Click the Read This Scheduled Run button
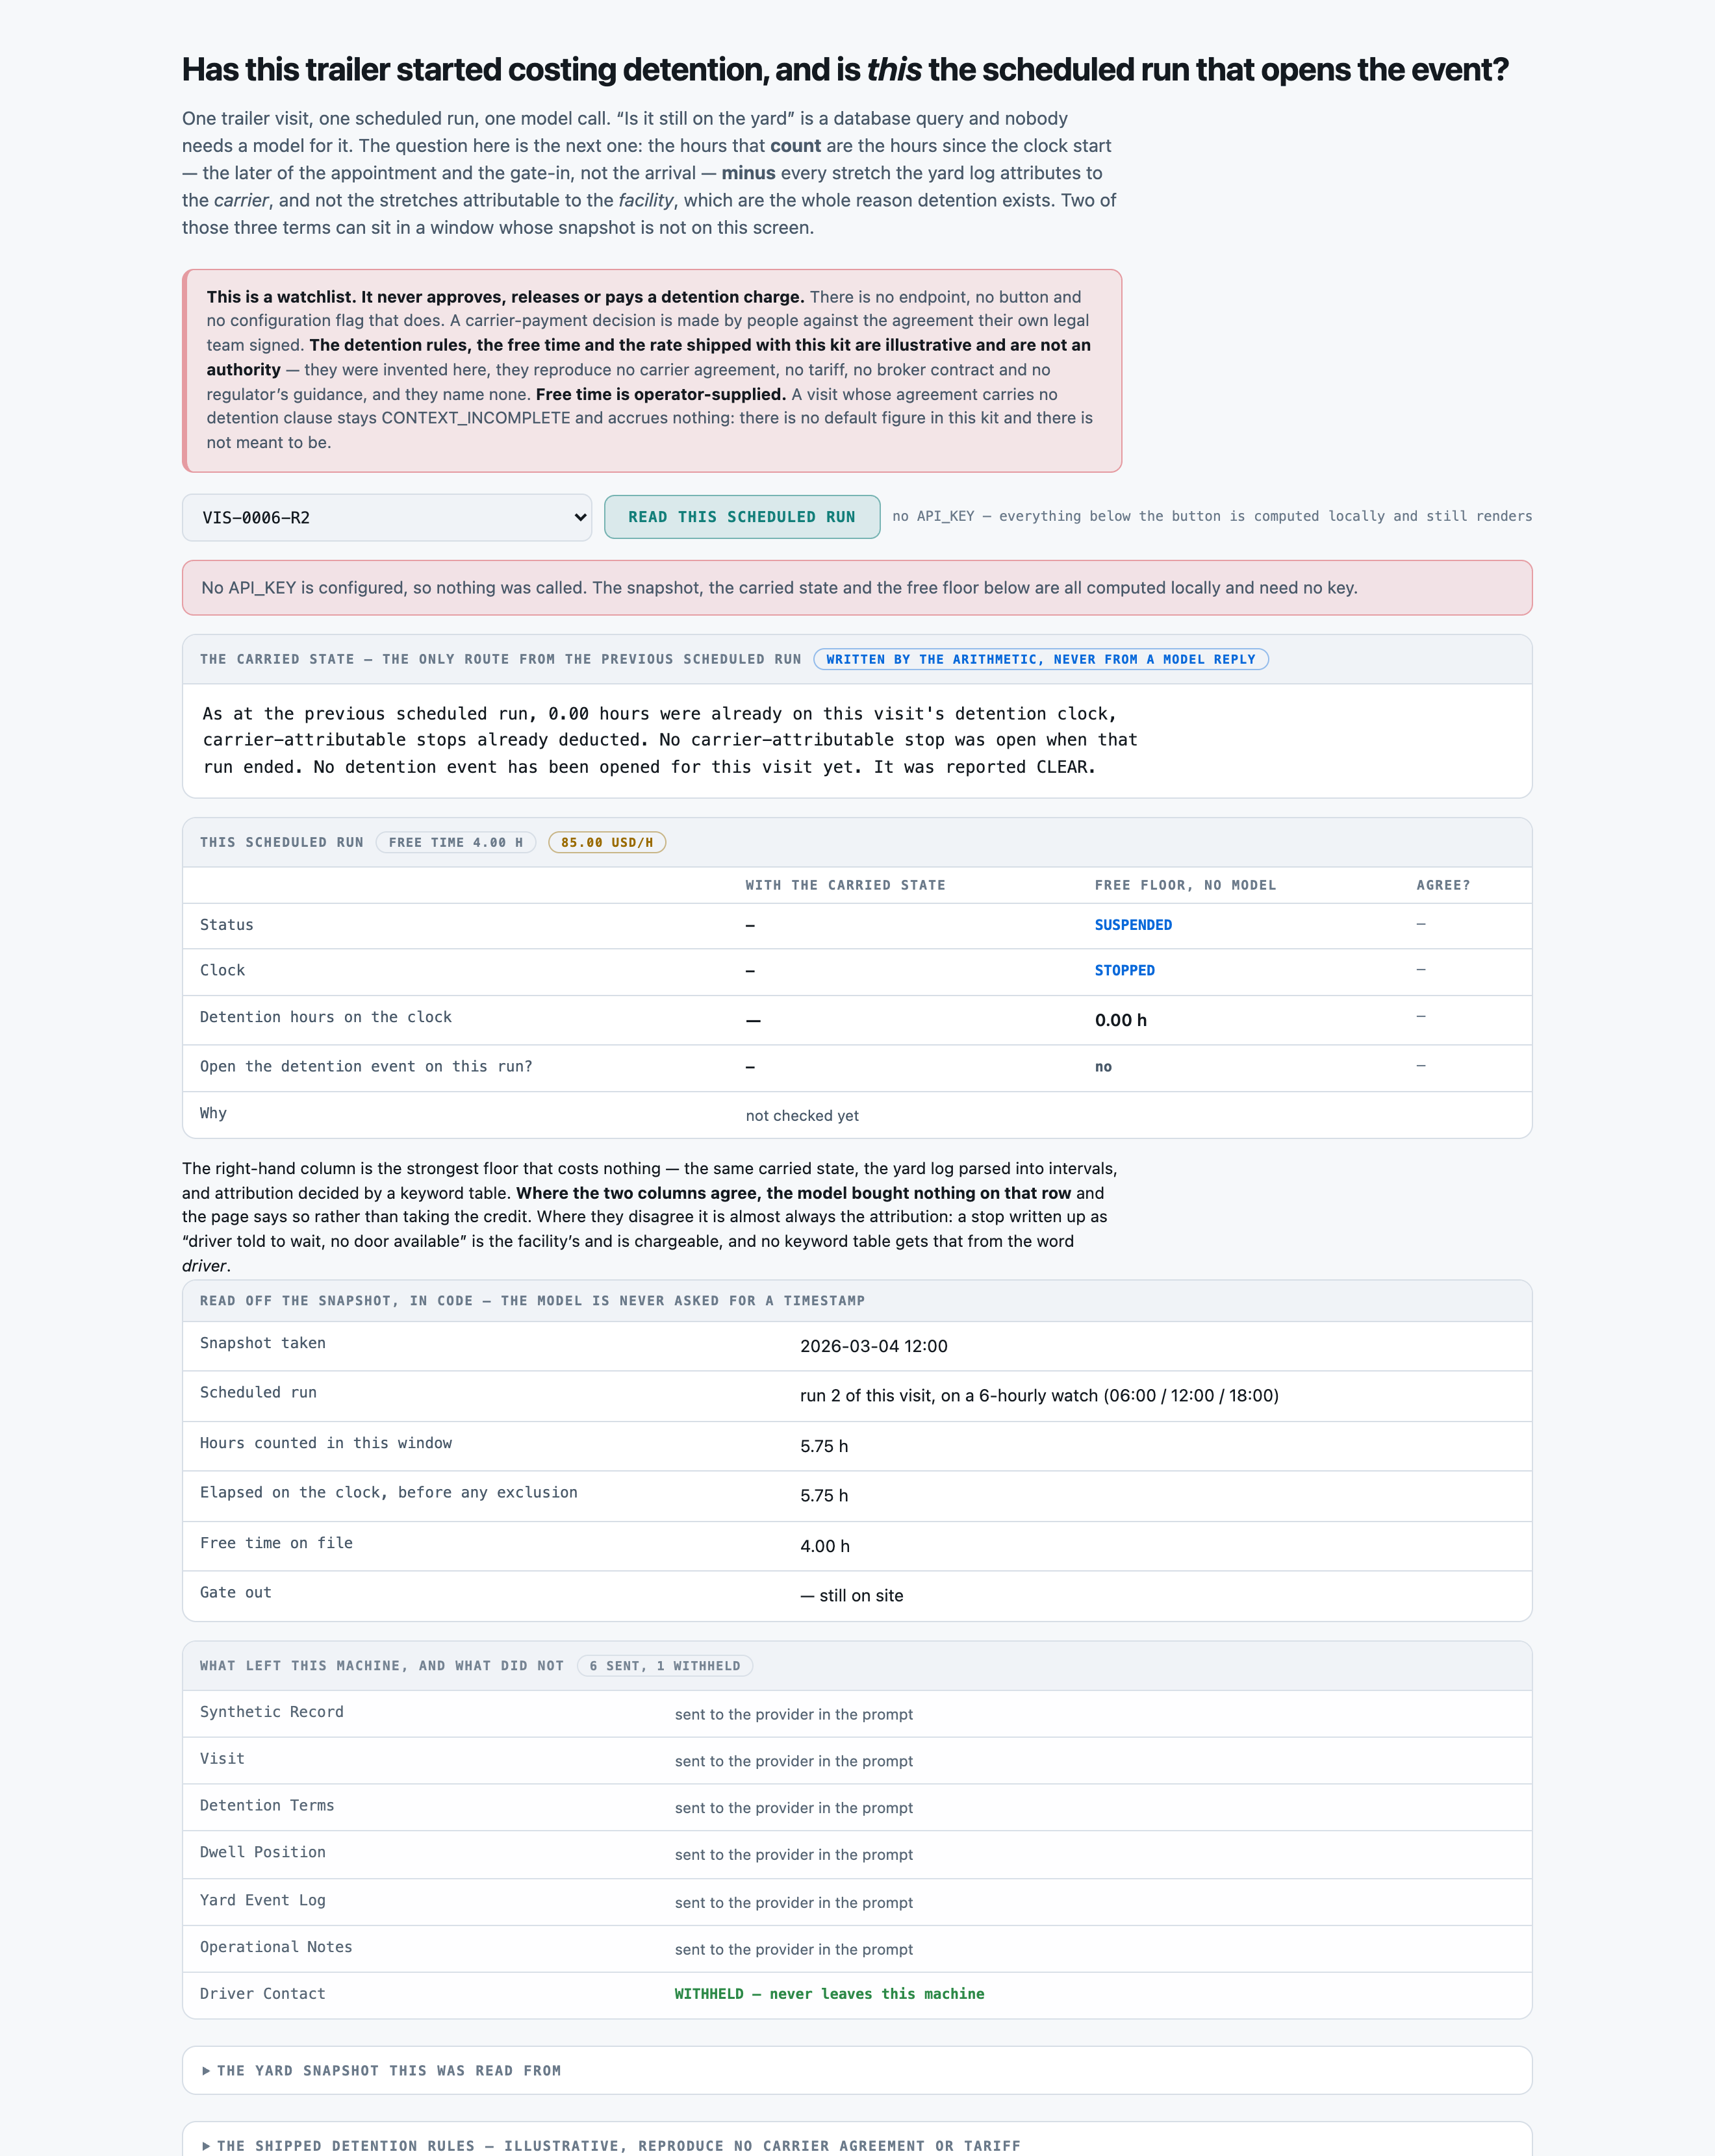Image resolution: width=1715 pixels, height=2156 pixels. pyautogui.click(x=741, y=517)
